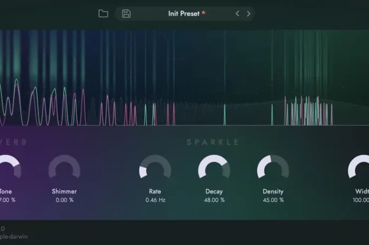This screenshot has width=369, height=245.
Task: Click the SPARKLE section heading
Action: coord(213,142)
